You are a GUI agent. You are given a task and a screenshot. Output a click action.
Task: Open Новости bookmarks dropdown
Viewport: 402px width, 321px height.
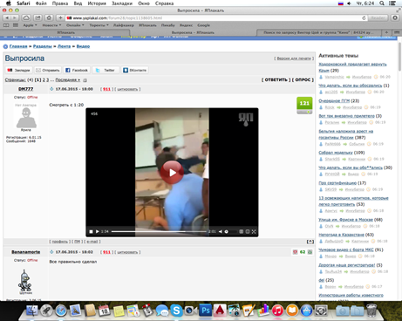click(51, 25)
